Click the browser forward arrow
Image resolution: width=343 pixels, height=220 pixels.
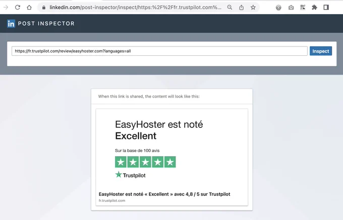click(6, 8)
